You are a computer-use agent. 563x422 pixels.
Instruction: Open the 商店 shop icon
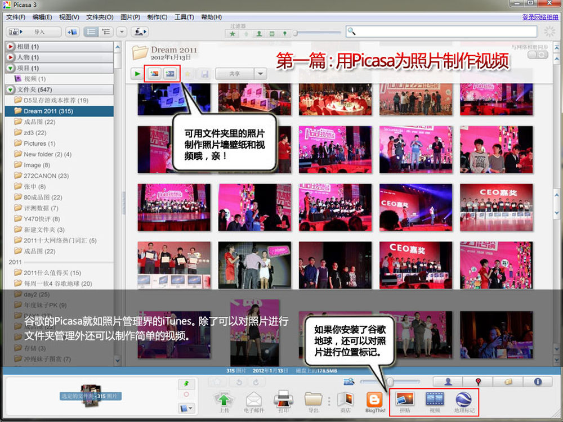[x=346, y=399]
